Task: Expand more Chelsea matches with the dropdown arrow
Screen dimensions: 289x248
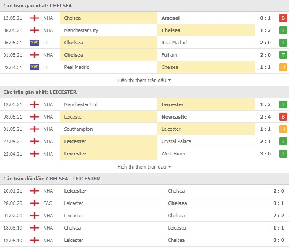Action: (x=170, y=80)
